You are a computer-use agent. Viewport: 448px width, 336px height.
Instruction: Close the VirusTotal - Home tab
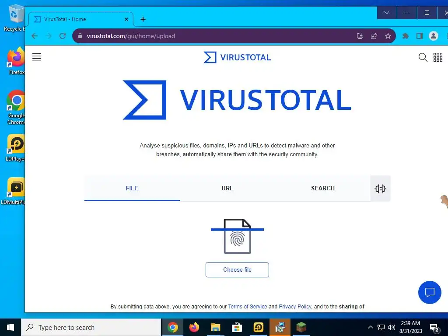click(126, 19)
